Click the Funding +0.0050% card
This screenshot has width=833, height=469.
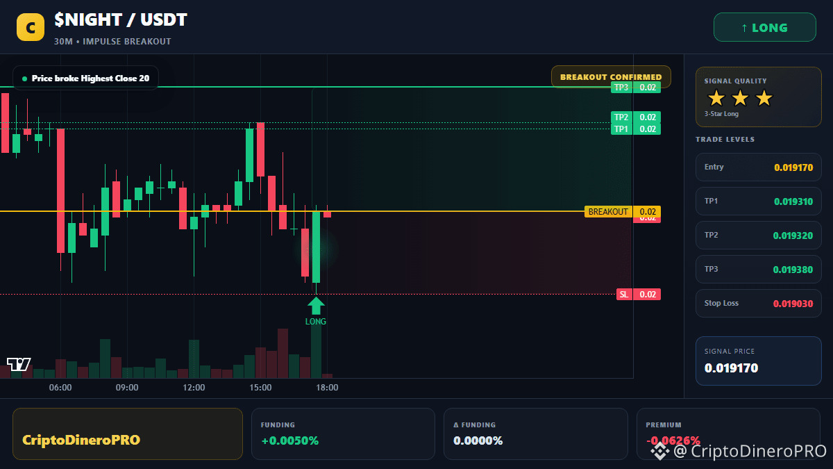coord(343,434)
